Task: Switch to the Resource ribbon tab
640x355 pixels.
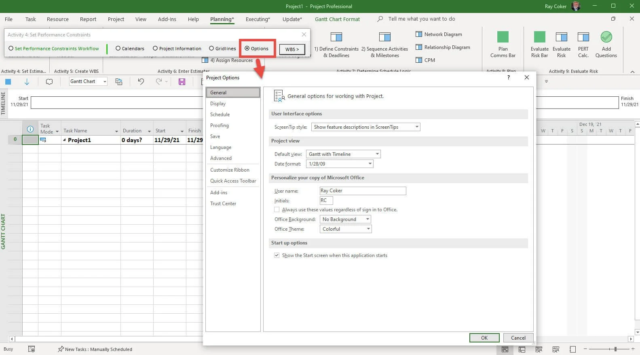Action: point(58,19)
